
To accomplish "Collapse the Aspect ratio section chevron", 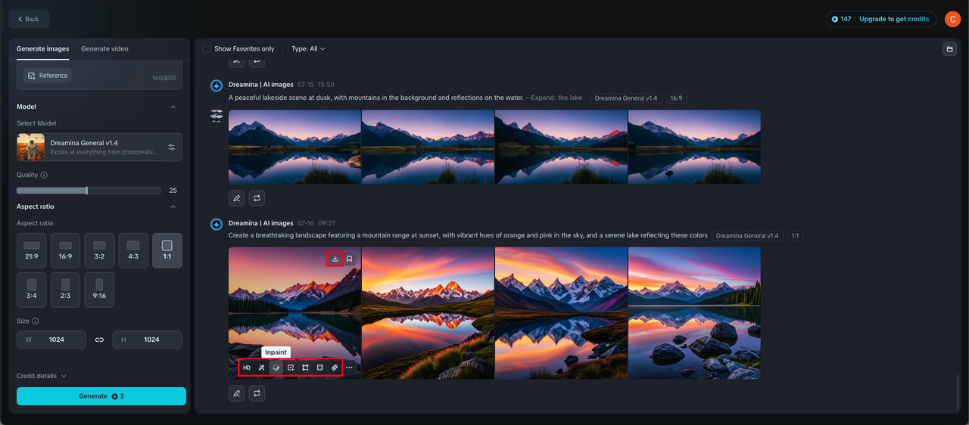I will pyautogui.click(x=173, y=206).
